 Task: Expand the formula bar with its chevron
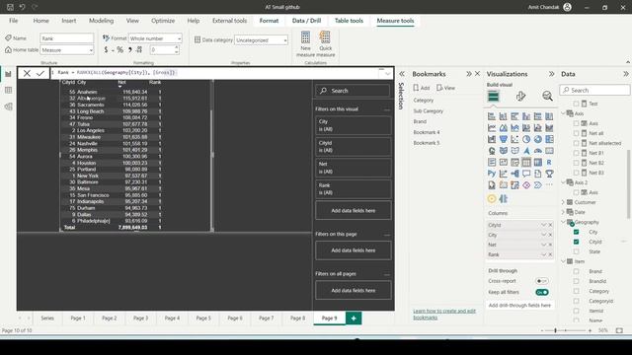[388, 74]
